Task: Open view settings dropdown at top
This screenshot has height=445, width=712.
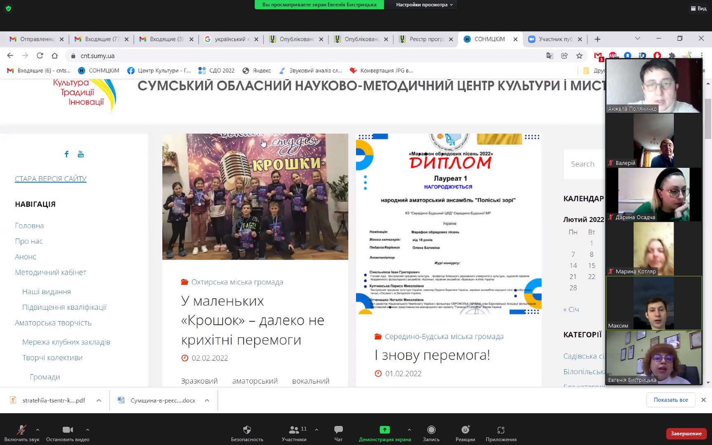Action: click(424, 5)
